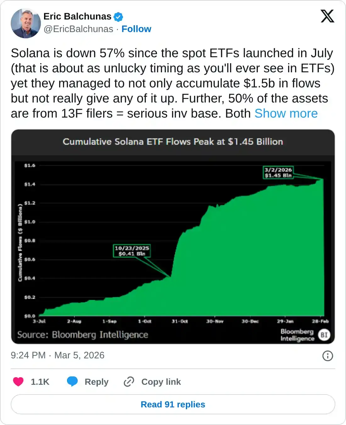Click the 3/2/2026 $1.45 Bln chart annotation

[278, 173]
